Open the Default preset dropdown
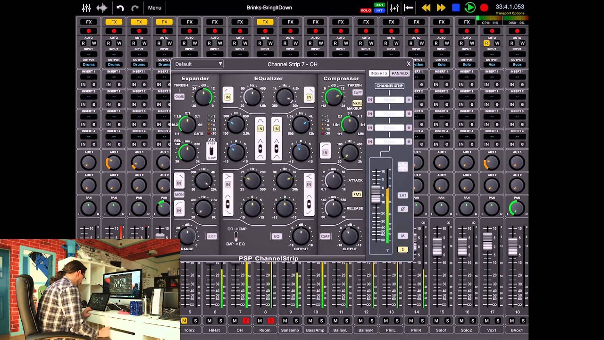Image resolution: width=604 pixels, height=340 pixels. coord(198,64)
